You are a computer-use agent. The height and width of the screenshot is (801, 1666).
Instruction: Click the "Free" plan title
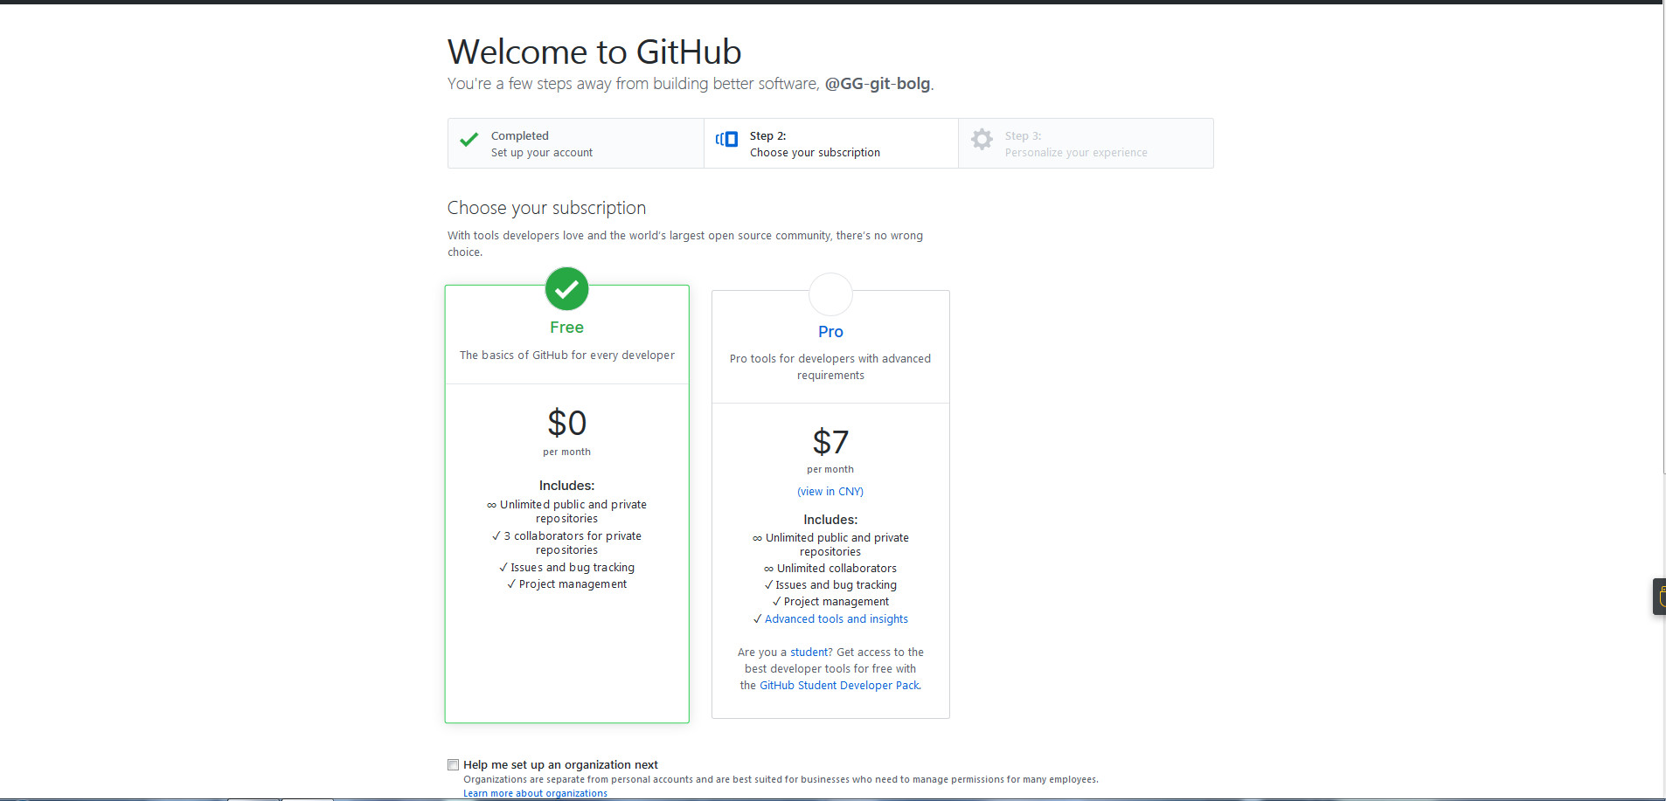click(566, 328)
